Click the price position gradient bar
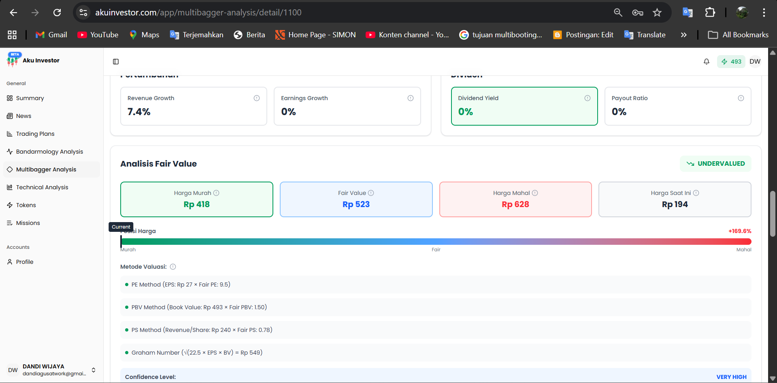This screenshot has width=777, height=383. coord(436,242)
